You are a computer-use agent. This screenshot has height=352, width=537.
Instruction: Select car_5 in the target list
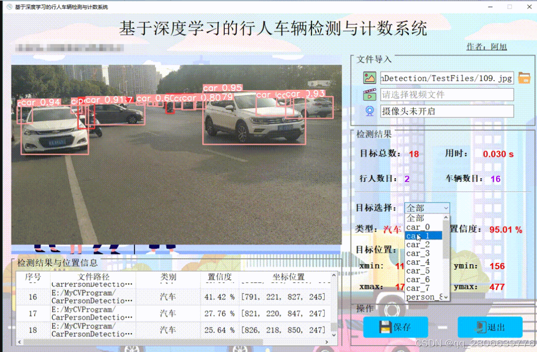pyautogui.click(x=423, y=271)
